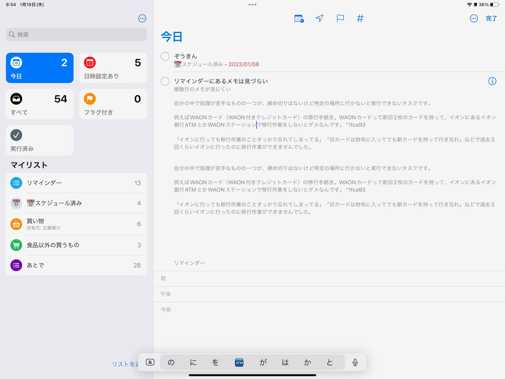
Task: Select the フラグ付き smart list card
Action: (x=113, y=104)
